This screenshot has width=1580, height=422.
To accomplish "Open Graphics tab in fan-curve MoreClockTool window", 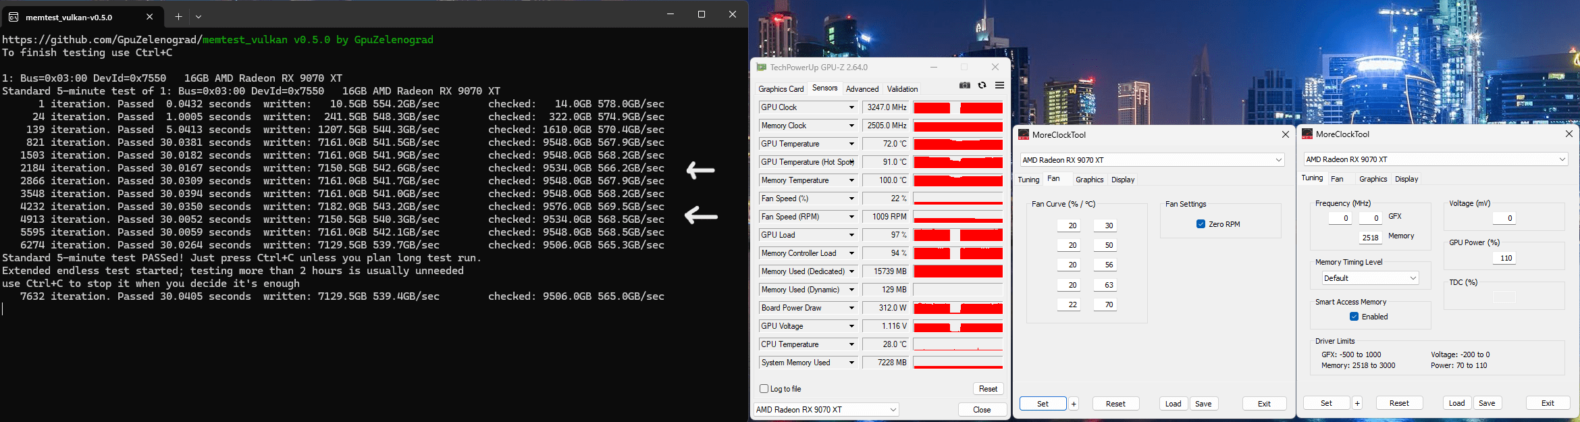I will (x=1089, y=180).
